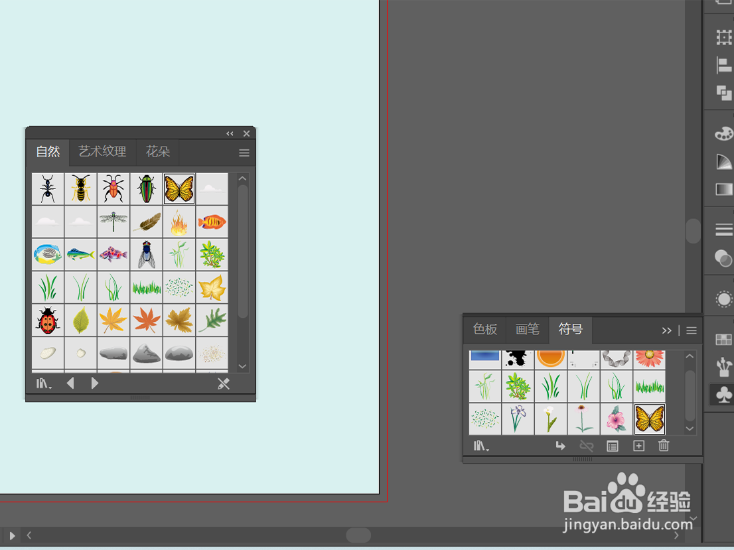
Task: Switch to the 画笔 tab
Action: tap(528, 330)
